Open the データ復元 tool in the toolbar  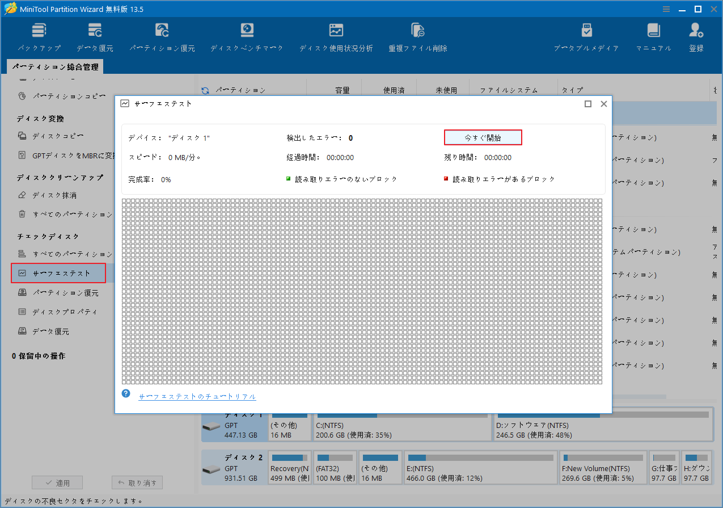click(x=94, y=36)
